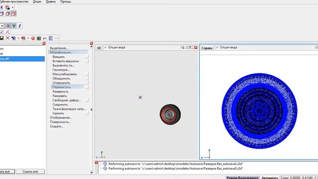The image size is (318, 179).
Task: Toggle options box next to Вращать
Action: click(x=87, y=57)
